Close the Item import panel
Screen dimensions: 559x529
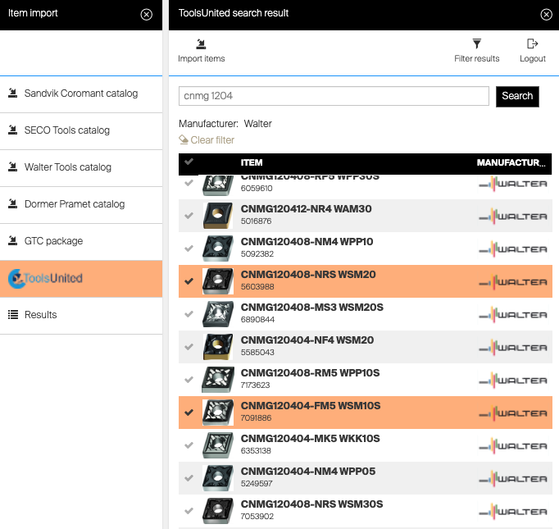point(146,14)
